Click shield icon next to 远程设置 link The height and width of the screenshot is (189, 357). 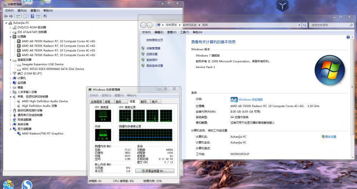click(x=143, y=54)
